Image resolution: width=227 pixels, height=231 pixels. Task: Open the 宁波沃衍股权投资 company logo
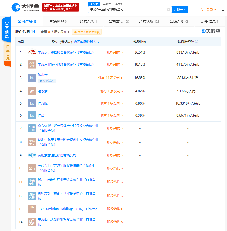(x=32, y=52)
